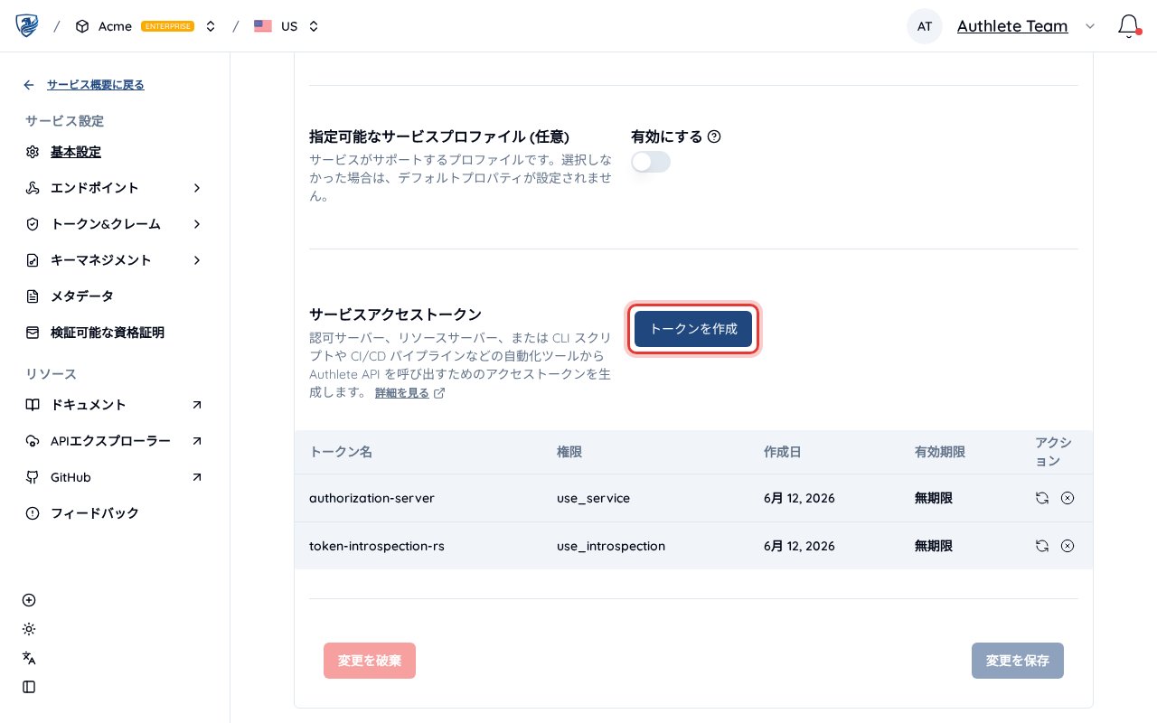The width and height of the screenshot is (1157, 723).
Task: Select the token-introspection-rs token name
Action: pyautogui.click(x=377, y=546)
